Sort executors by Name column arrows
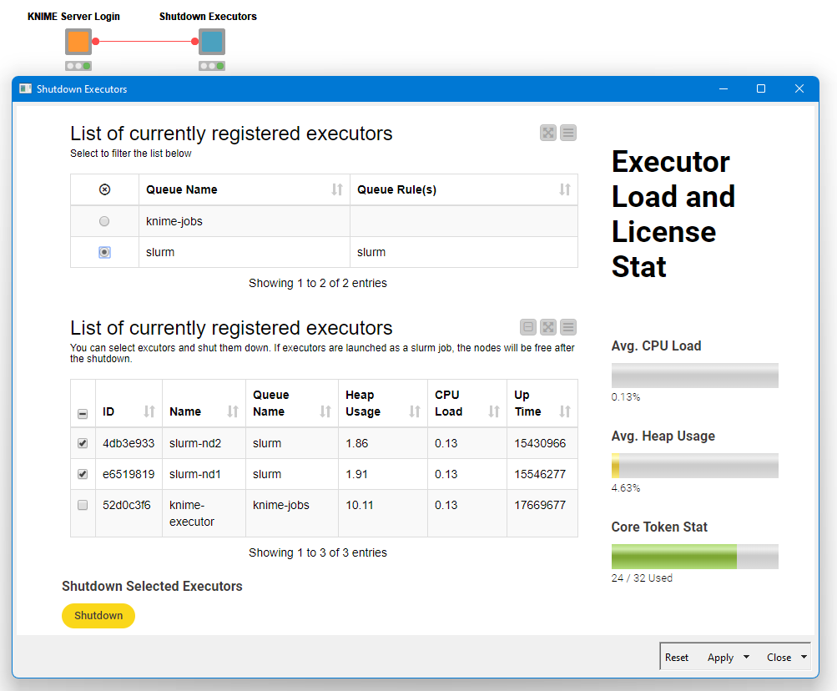Viewport: 837px width, 691px height. pos(233,411)
